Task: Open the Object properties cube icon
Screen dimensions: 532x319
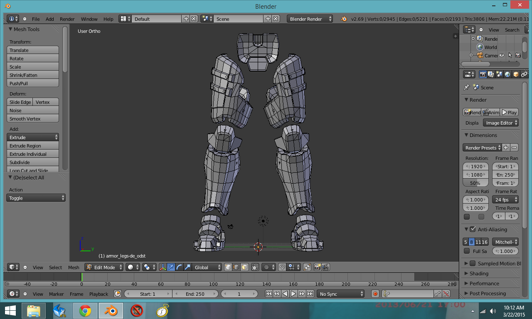Action: pos(516,75)
